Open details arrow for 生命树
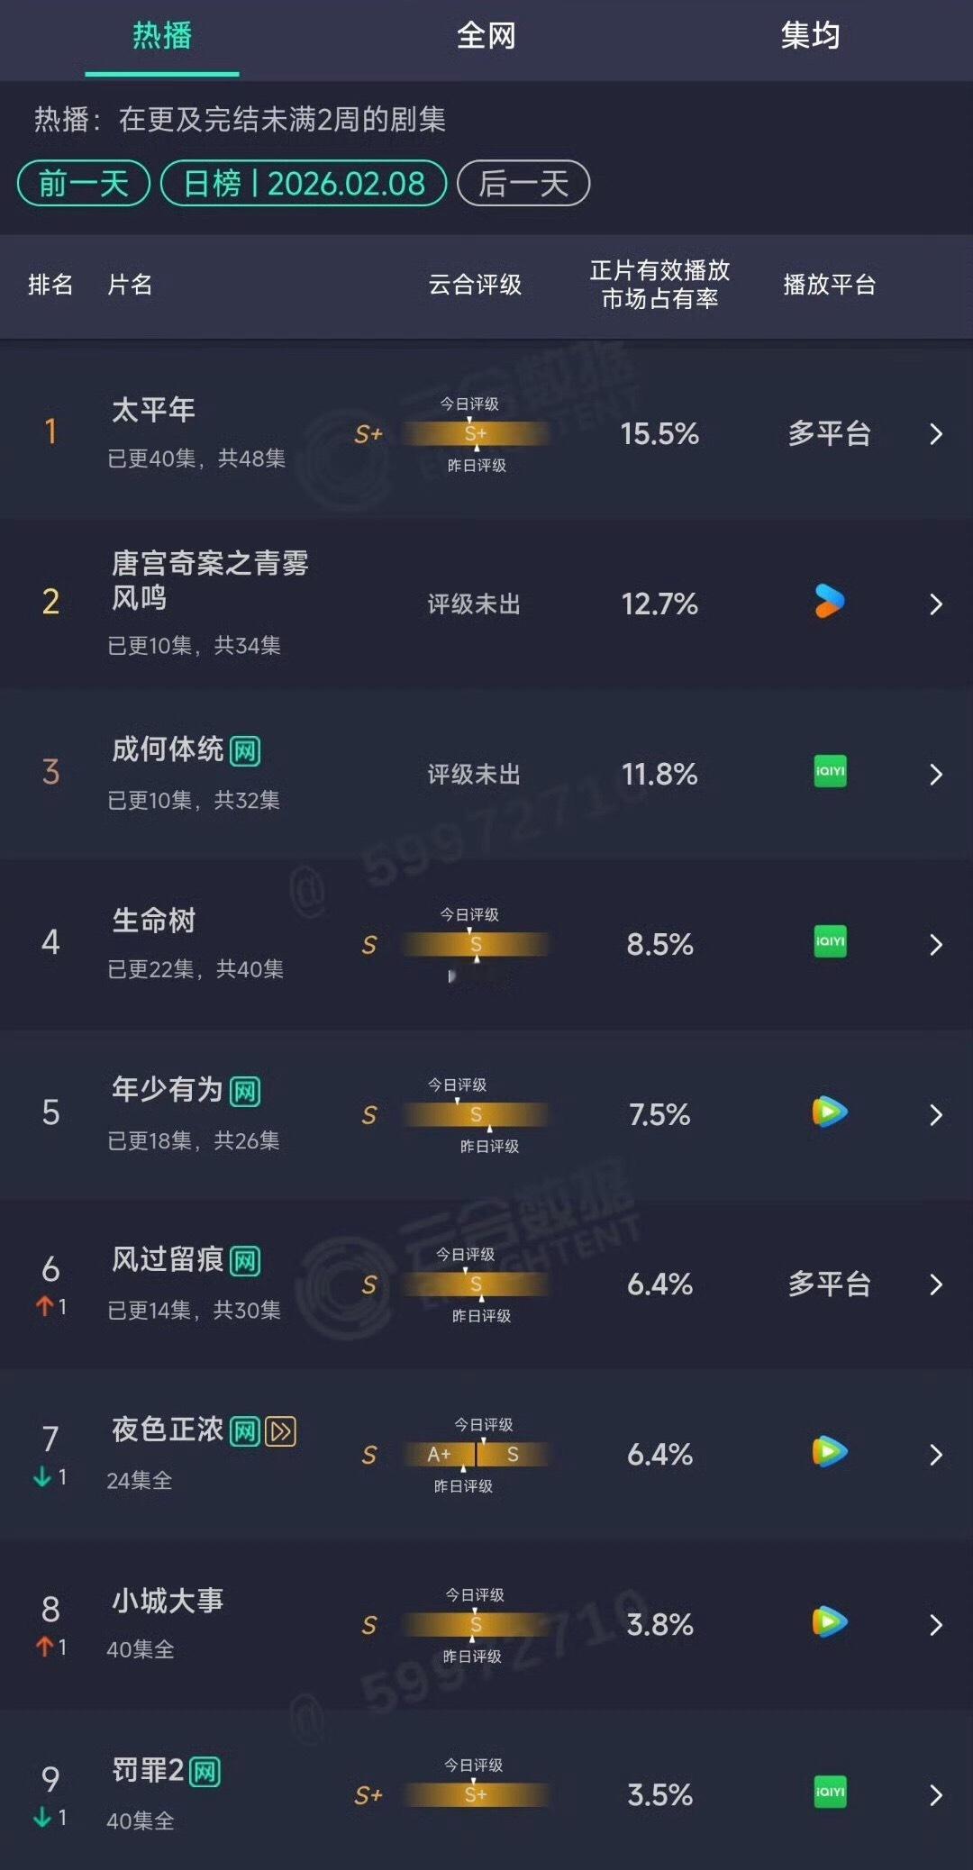The image size is (973, 1870). coord(935,945)
